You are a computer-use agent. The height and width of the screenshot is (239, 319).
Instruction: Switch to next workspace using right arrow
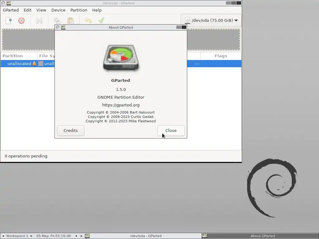(x=31, y=236)
